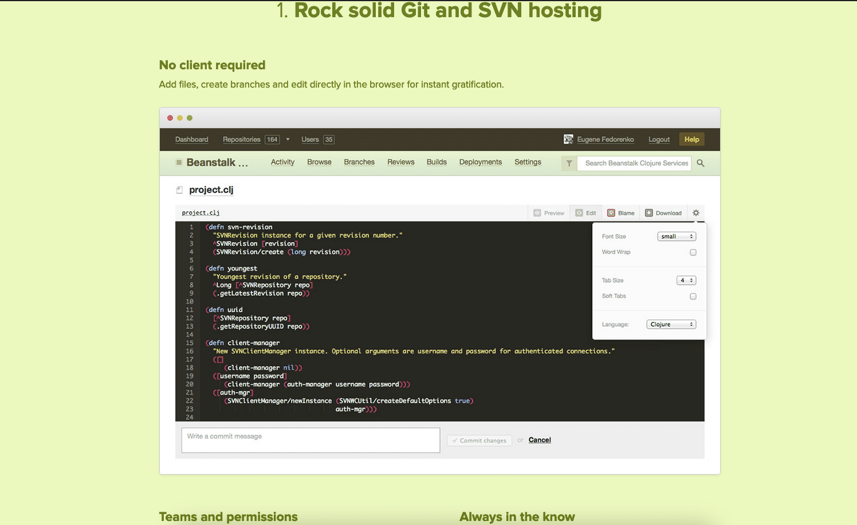Click the commit message input field
Screen dimensions: 857x525
(310, 440)
